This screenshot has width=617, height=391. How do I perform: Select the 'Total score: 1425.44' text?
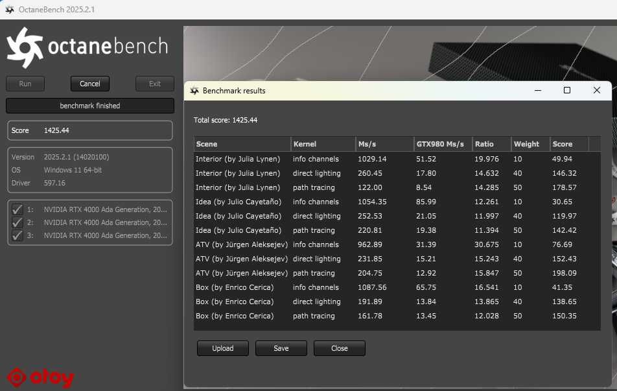[226, 120]
